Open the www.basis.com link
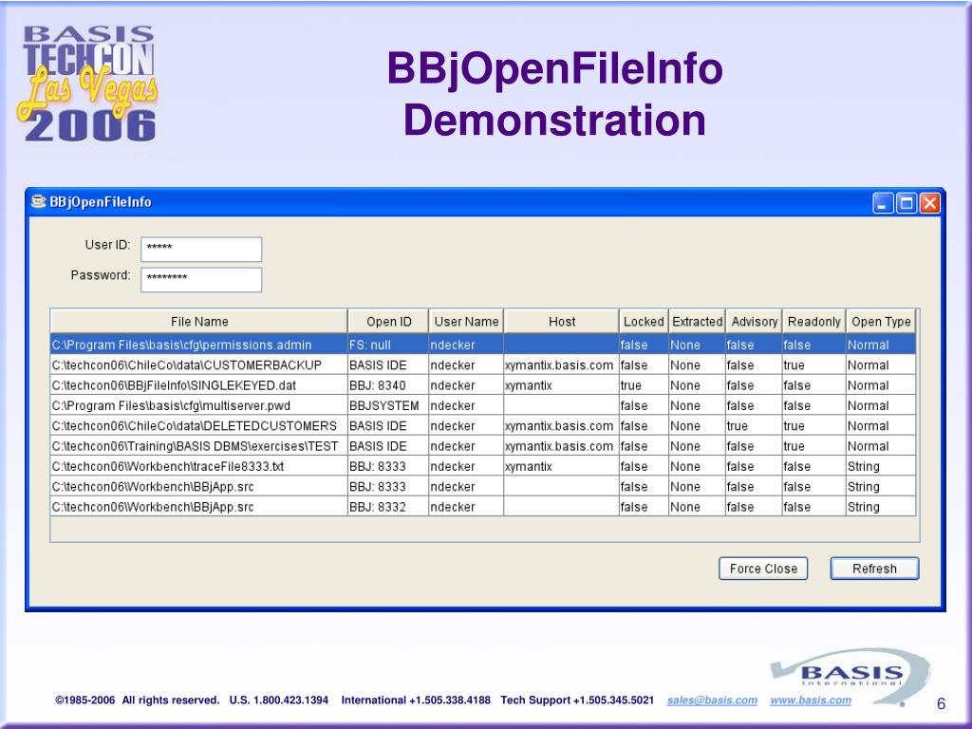The width and height of the screenshot is (972, 729). 811,700
